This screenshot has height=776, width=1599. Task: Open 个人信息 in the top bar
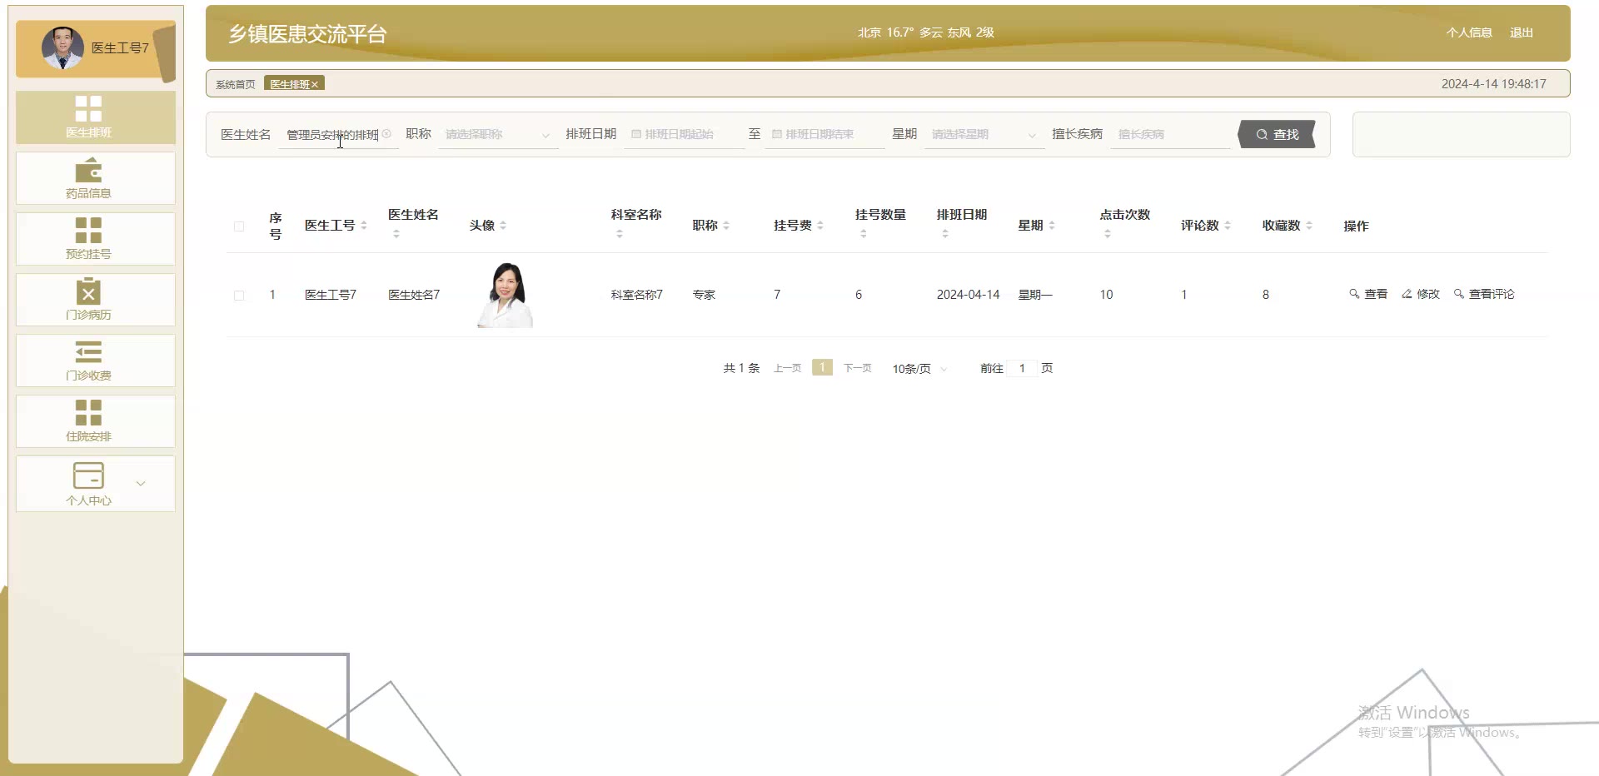(1469, 32)
